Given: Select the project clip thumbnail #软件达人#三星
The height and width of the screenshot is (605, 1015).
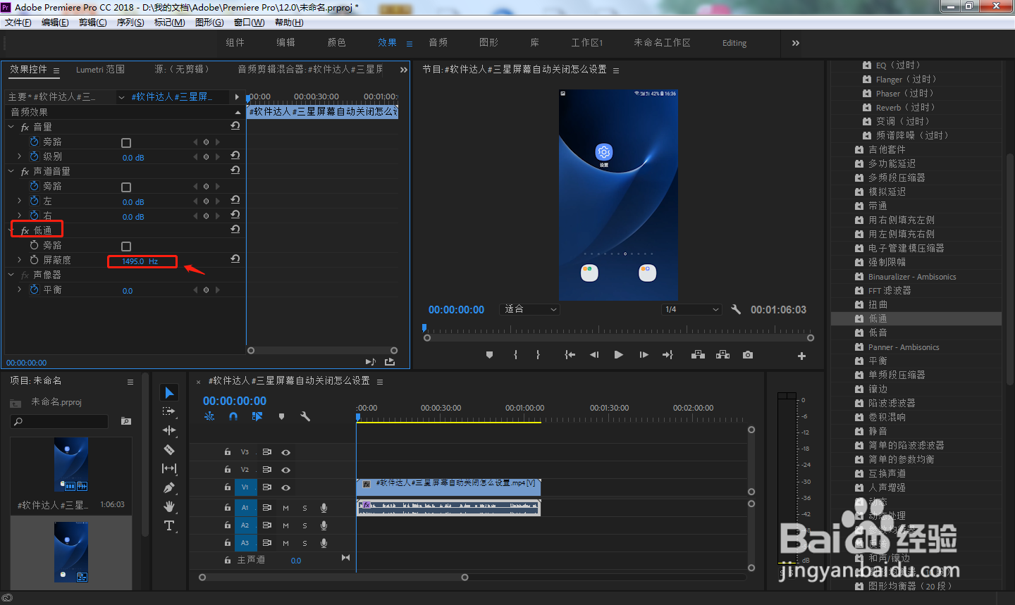Looking at the screenshot, I should tap(71, 465).
